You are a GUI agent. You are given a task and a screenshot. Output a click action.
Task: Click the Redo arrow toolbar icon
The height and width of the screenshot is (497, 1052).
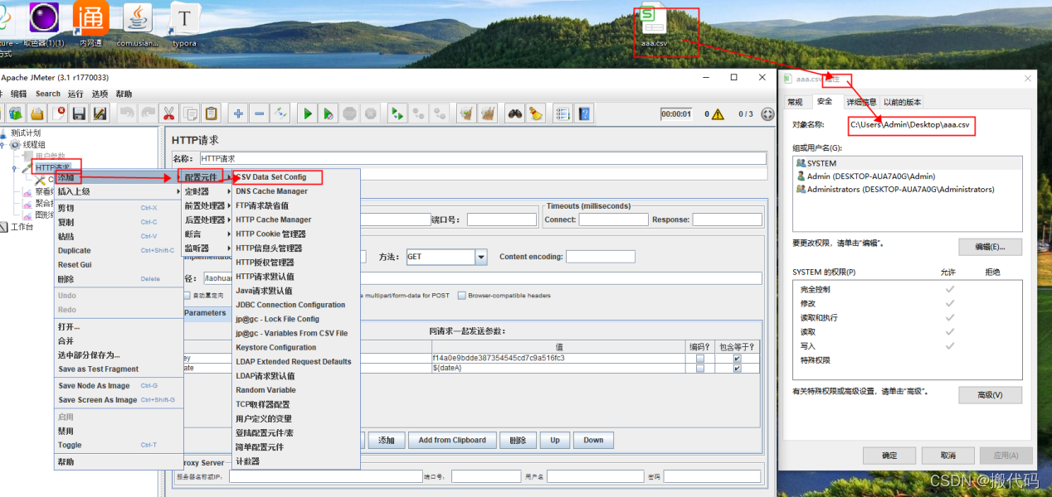coord(148,113)
